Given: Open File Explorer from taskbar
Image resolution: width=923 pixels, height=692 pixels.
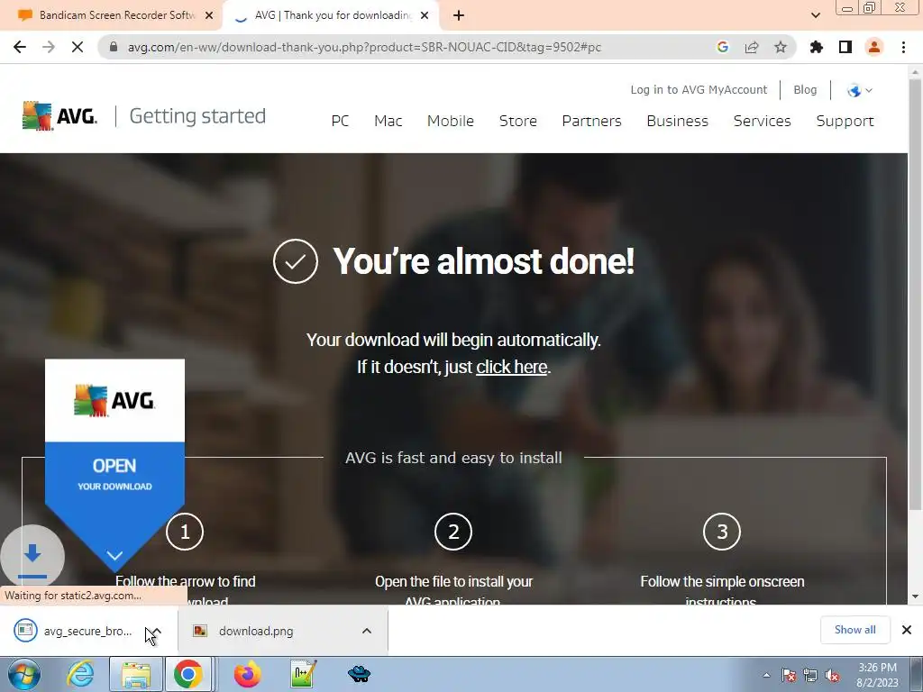Looking at the screenshot, I should click(136, 674).
